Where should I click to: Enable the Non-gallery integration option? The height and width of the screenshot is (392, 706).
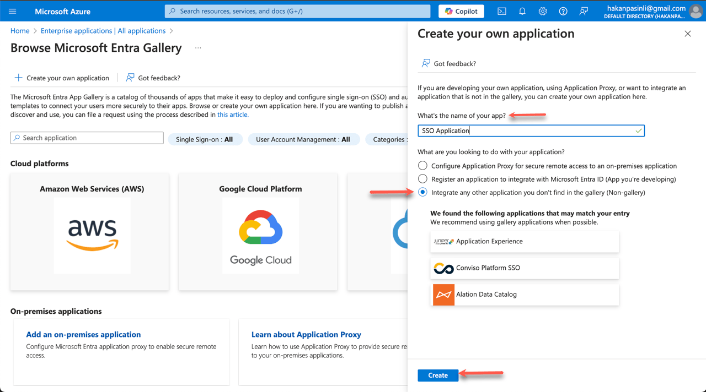click(x=422, y=192)
